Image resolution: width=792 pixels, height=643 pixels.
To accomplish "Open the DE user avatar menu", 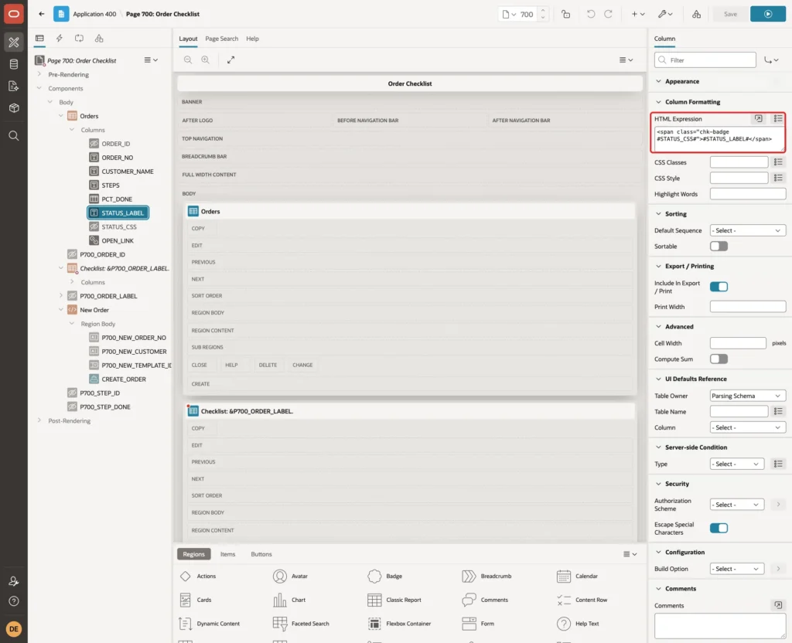I will [x=14, y=629].
